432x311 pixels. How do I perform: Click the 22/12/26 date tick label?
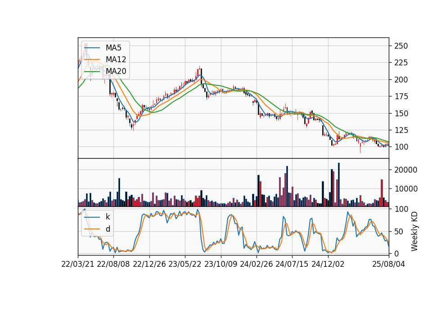coord(149,264)
